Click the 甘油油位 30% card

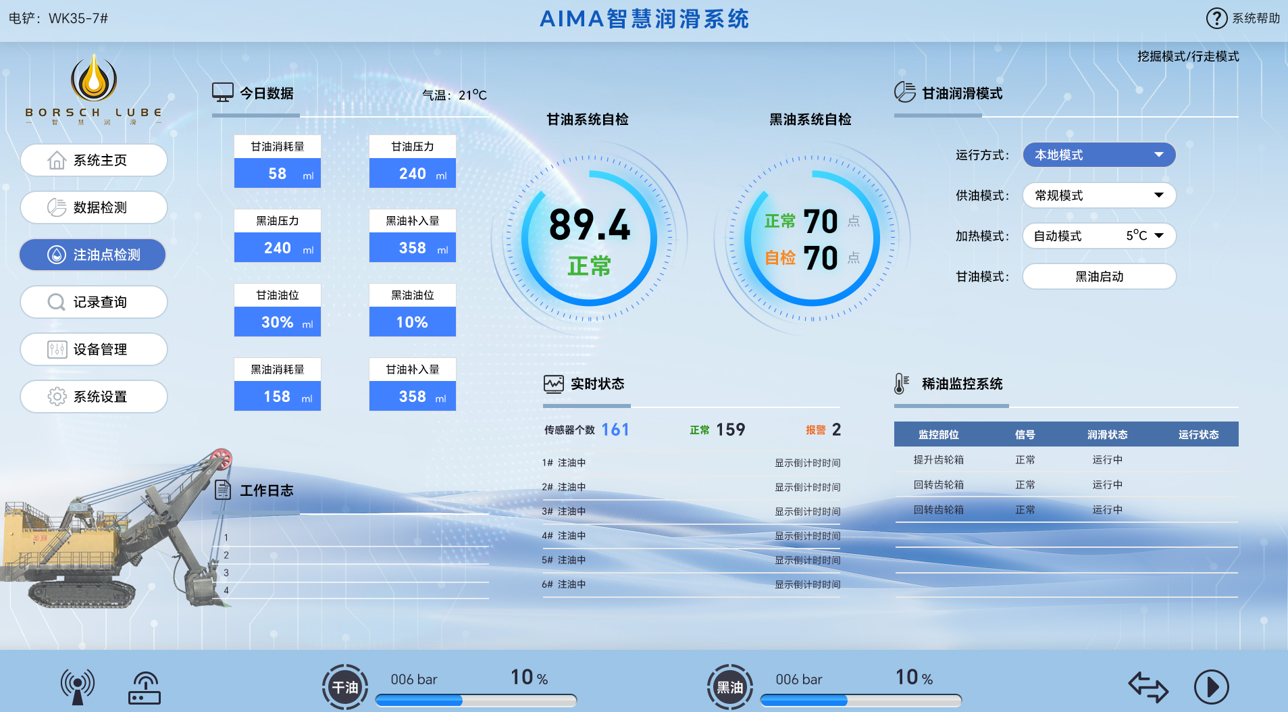[278, 310]
